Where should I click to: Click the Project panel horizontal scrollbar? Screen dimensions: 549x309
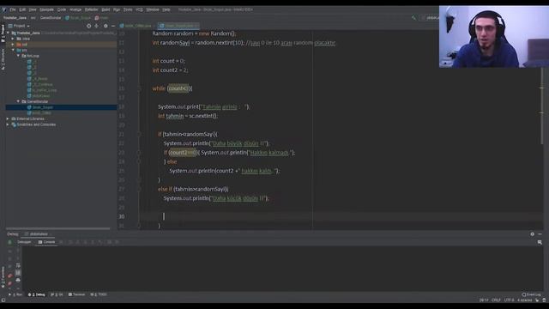(x=58, y=229)
